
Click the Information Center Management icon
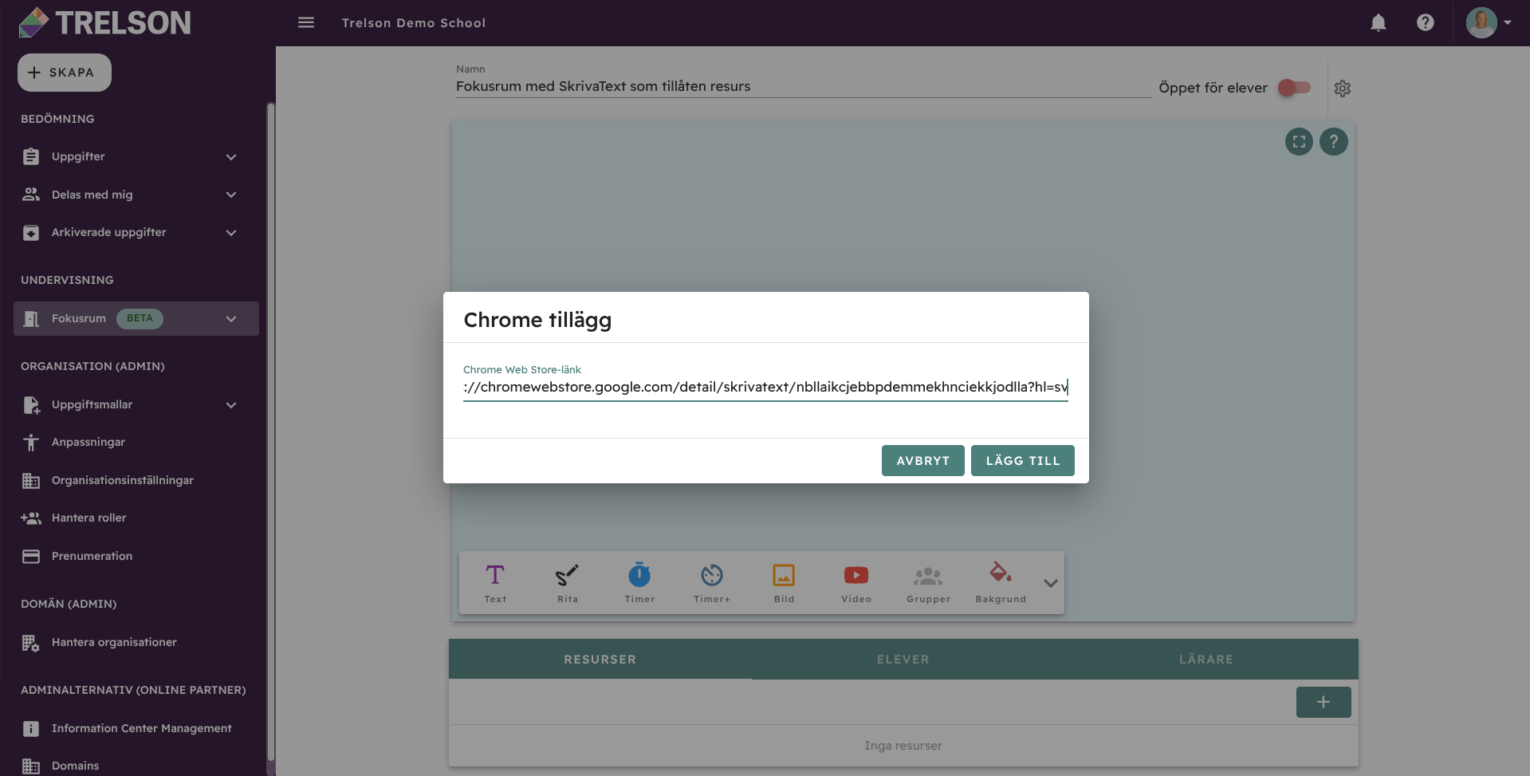31,729
